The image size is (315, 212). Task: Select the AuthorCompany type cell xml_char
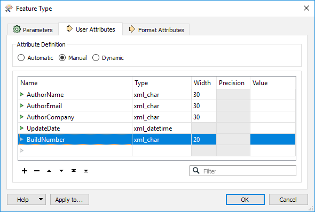point(162,117)
